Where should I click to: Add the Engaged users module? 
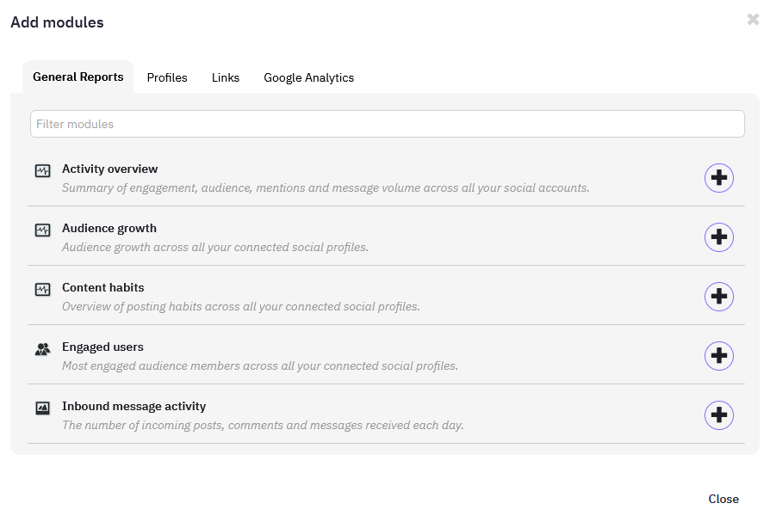pos(719,356)
